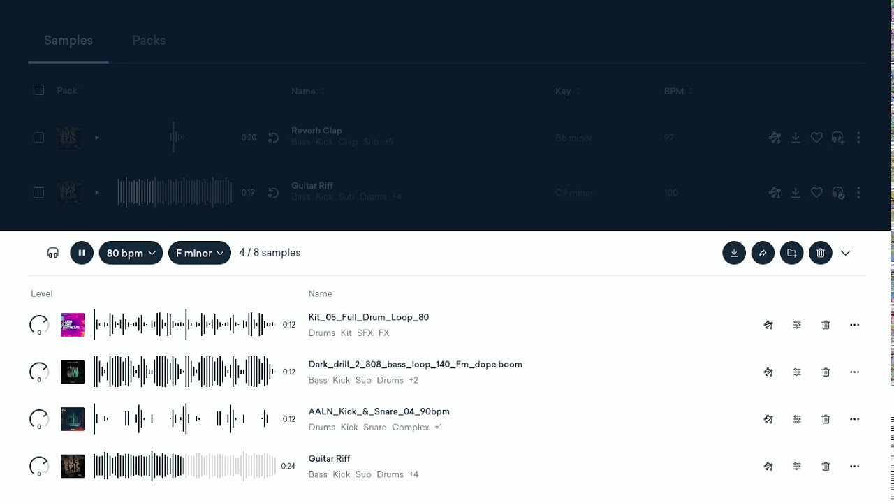
Task: Select the Samples tab
Action: point(68,41)
